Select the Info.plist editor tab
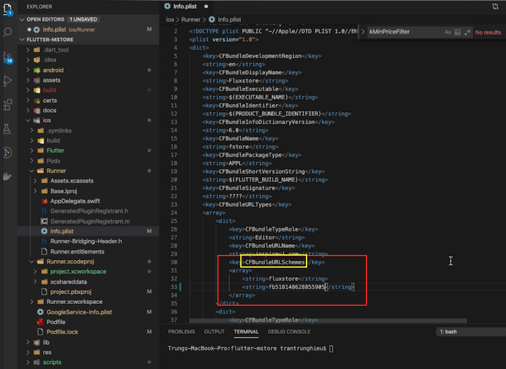 point(185,6)
